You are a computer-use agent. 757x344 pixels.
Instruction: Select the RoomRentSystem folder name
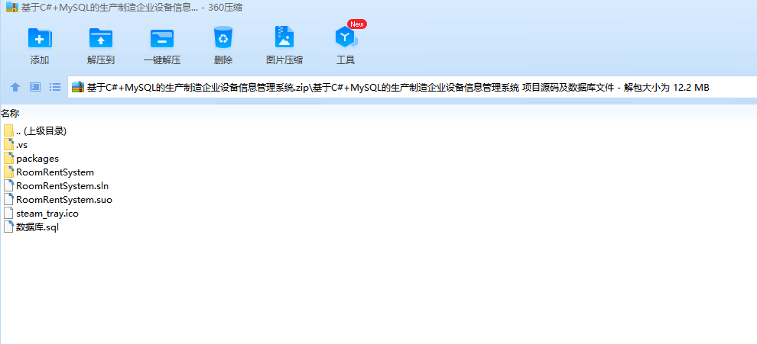point(55,172)
